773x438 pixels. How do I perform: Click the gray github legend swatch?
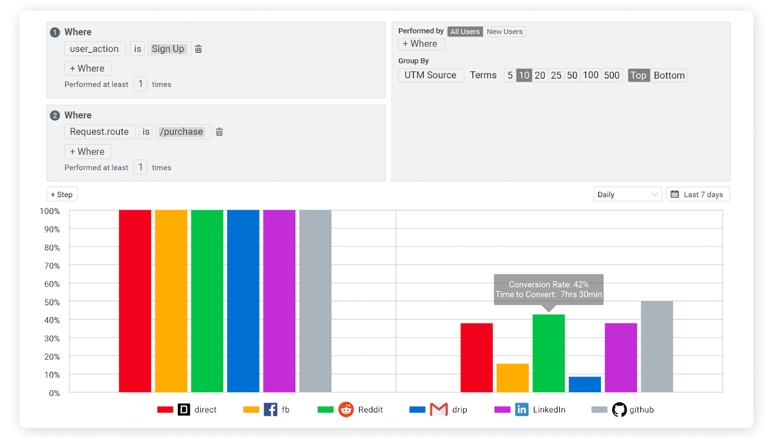click(x=600, y=410)
